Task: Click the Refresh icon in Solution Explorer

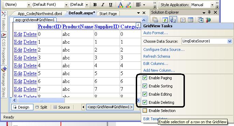Action: click(x=165, y=20)
